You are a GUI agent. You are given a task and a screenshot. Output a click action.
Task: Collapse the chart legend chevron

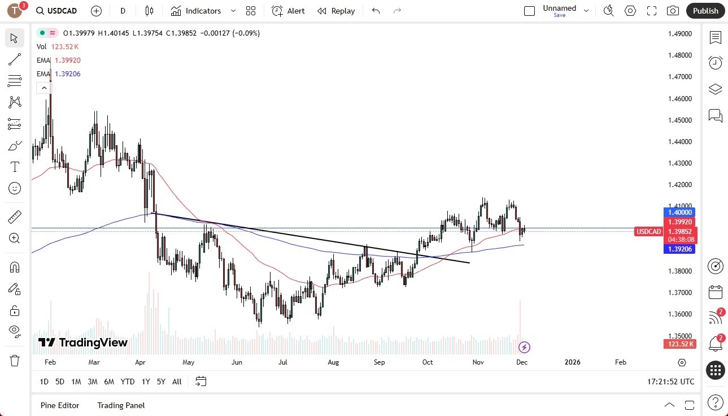tap(44, 88)
